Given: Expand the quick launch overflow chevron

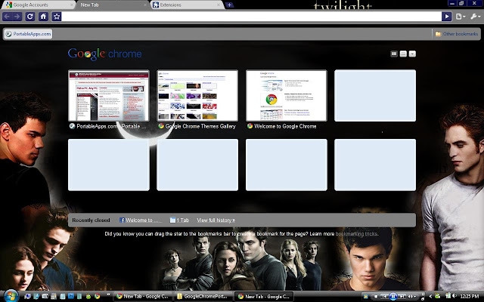Looking at the screenshot, I should pyautogui.click(x=108, y=294).
